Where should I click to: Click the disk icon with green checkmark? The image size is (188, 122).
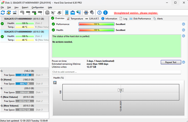(34, 12)
